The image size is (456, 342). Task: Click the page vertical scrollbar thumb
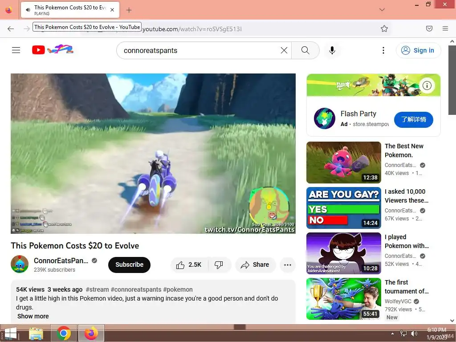click(x=452, y=80)
